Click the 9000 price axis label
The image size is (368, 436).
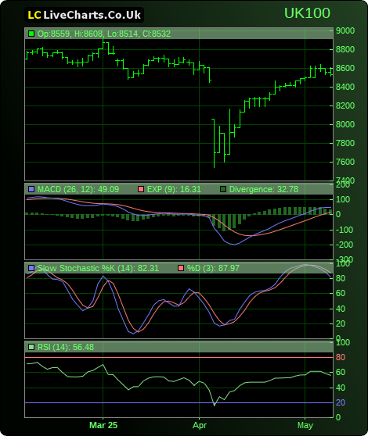[345, 30]
